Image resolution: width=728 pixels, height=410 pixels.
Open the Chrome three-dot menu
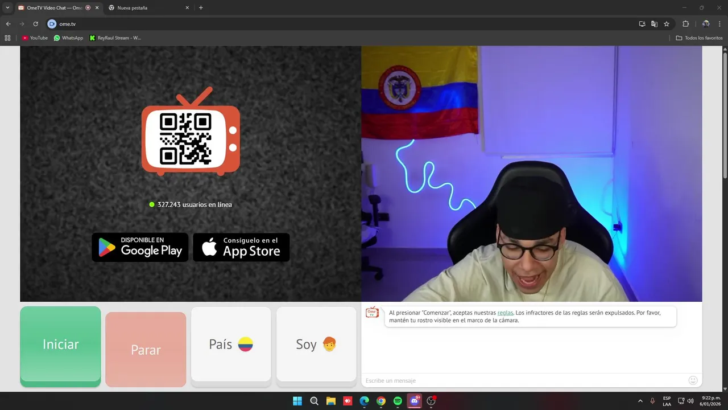[x=720, y=24]
